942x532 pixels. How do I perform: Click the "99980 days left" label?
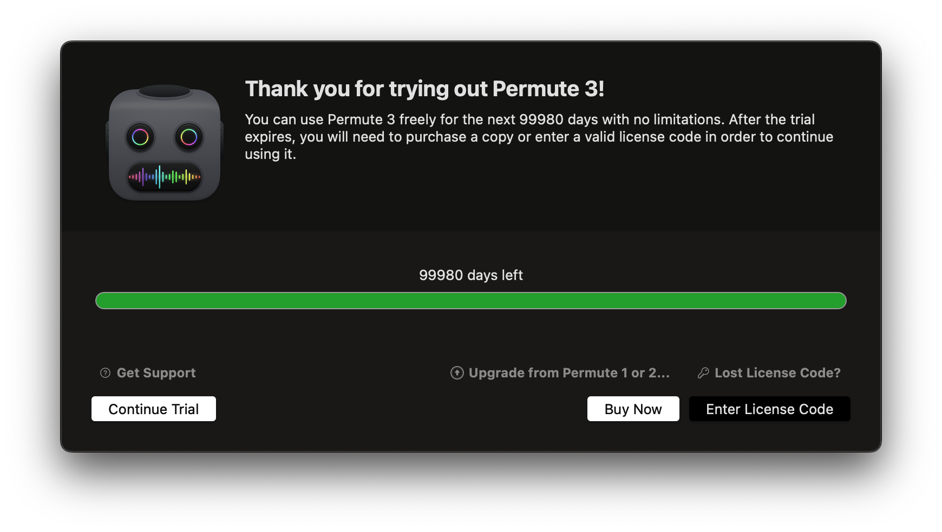(470, 275)
